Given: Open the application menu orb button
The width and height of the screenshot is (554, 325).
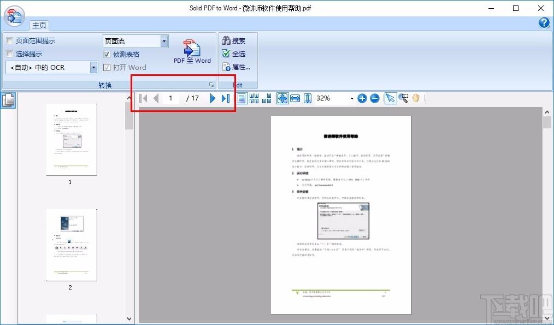Looking at the screenshot, I should [x=14, y=16].
